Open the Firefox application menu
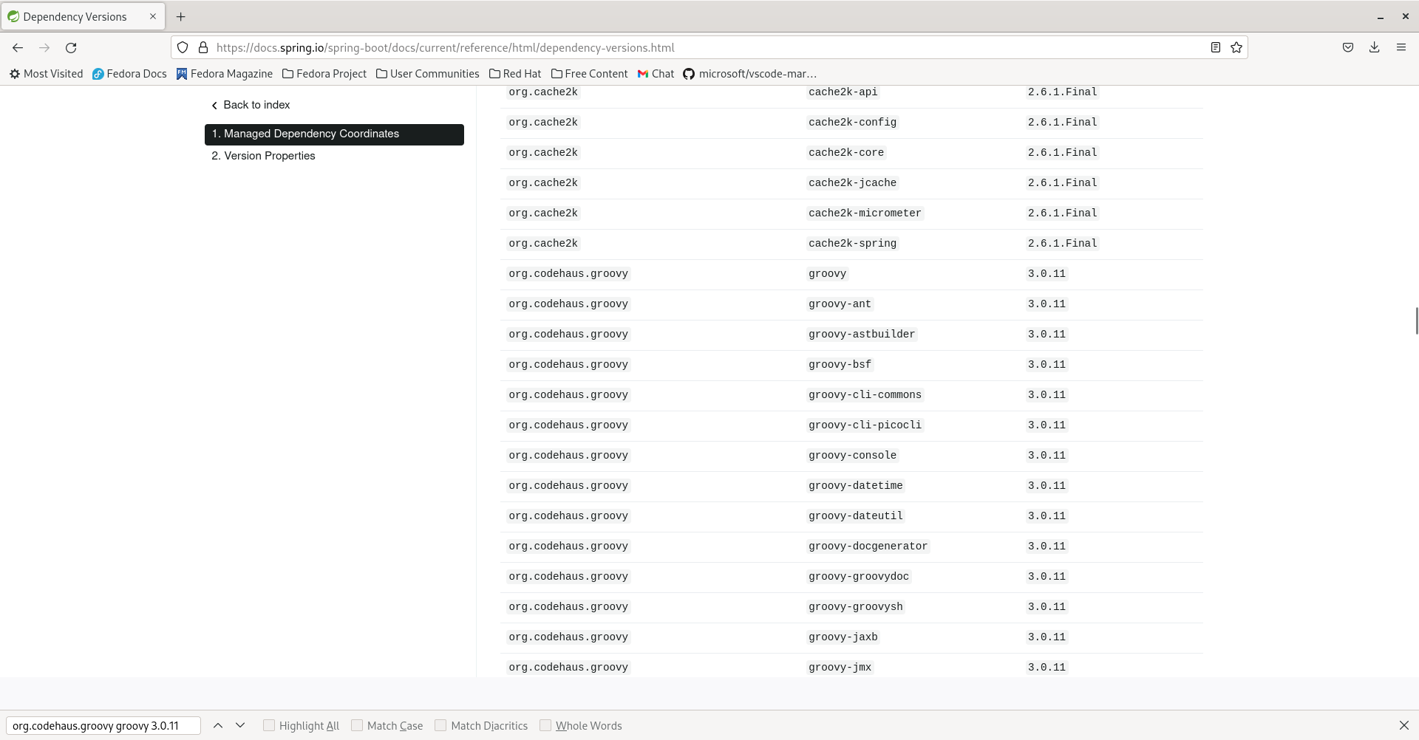 pyautogui.click(x=1401, y=47)
